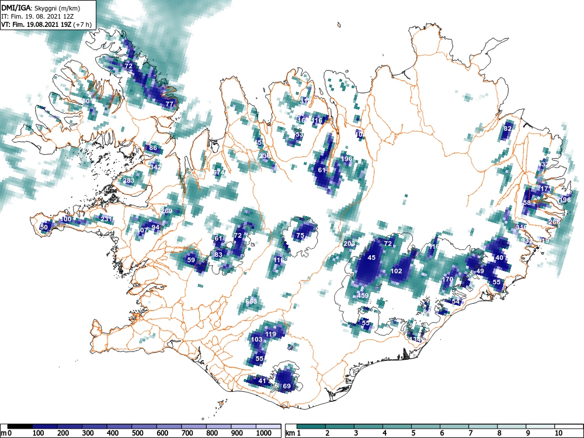584x438 pixels.
Task: Click the map value 266
Action: click(554, 222)
